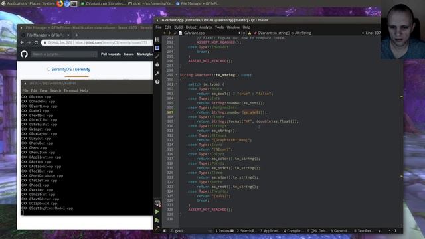Open Debug mode bug icon in Qt Creator
The width and height of the screenshot is (425, 239).
pyautogui.click(x=157, y=65)
